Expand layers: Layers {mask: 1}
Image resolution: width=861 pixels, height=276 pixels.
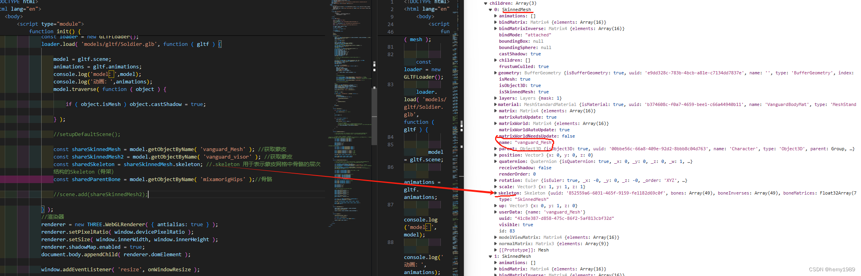click(x=496, y=98)
